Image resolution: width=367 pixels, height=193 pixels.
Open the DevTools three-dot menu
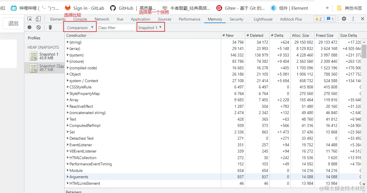tap(353, 19)
